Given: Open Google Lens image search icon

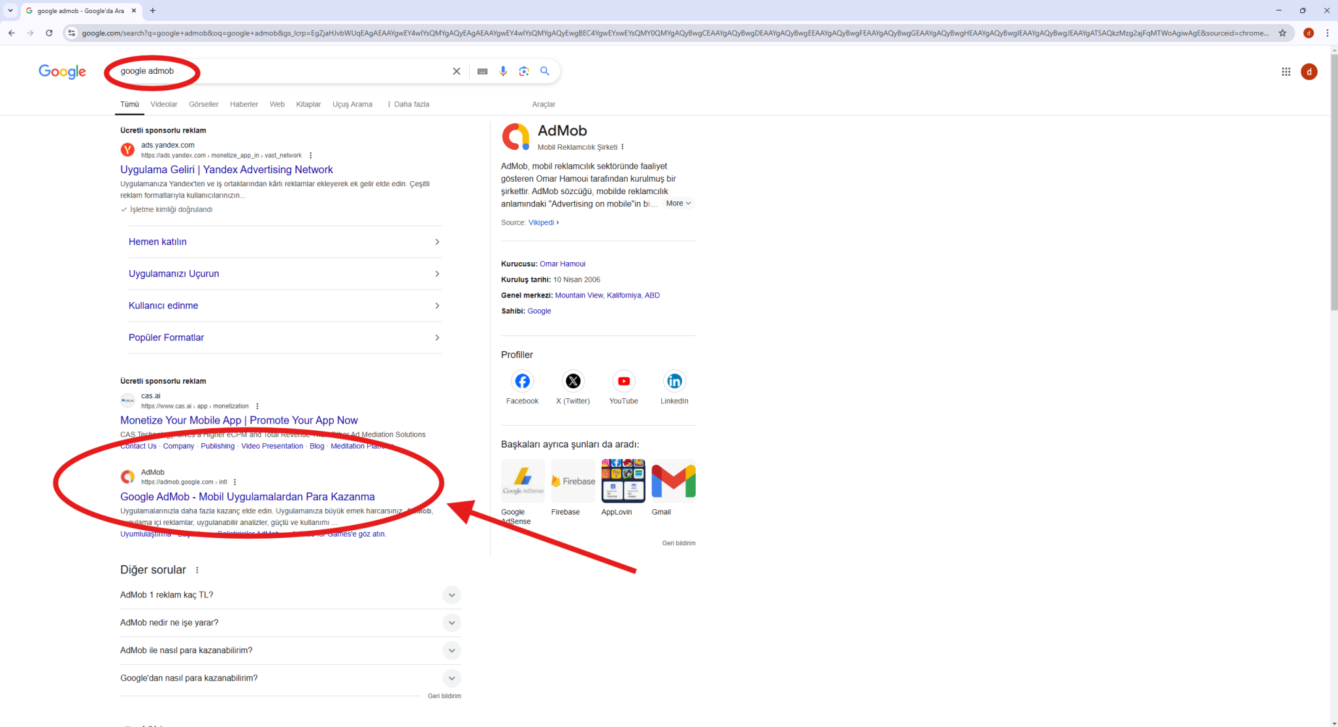Looking at the screenshot, I should pyautogui.click(x=524, y=71).
